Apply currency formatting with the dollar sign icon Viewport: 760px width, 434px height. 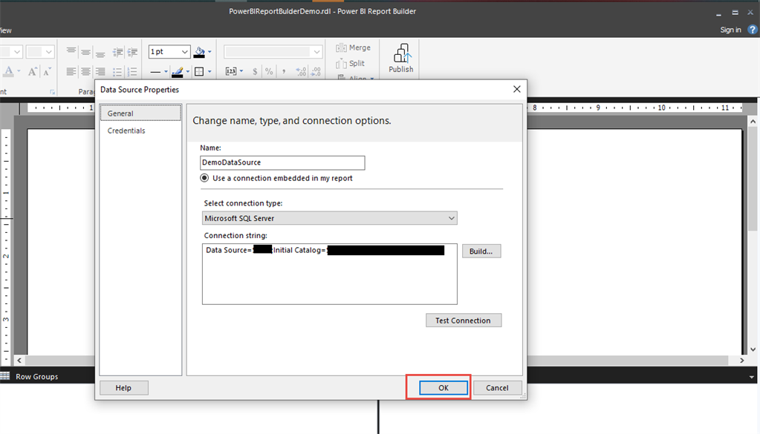[x=254, y=71]
